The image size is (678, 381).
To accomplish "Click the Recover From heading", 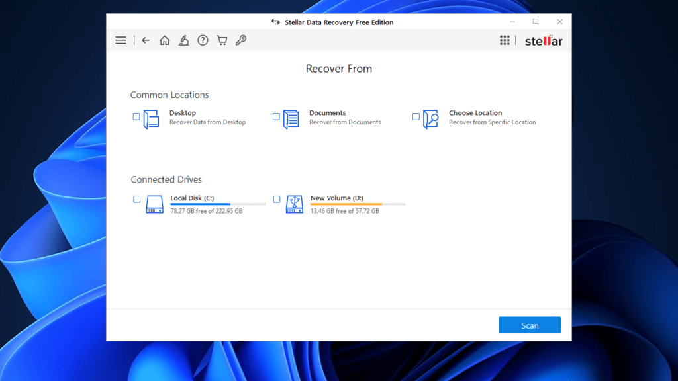I will [339, 69].
